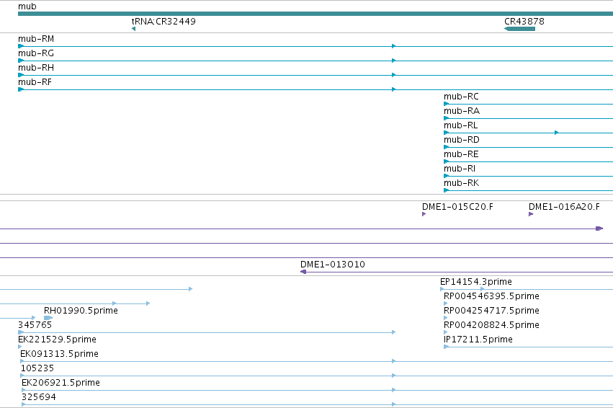
Task: Click IP17211.5prime start arrow
Action: coord(446,347)
